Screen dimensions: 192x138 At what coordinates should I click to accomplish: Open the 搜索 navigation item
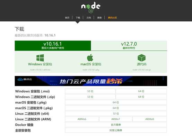(99, 18)
